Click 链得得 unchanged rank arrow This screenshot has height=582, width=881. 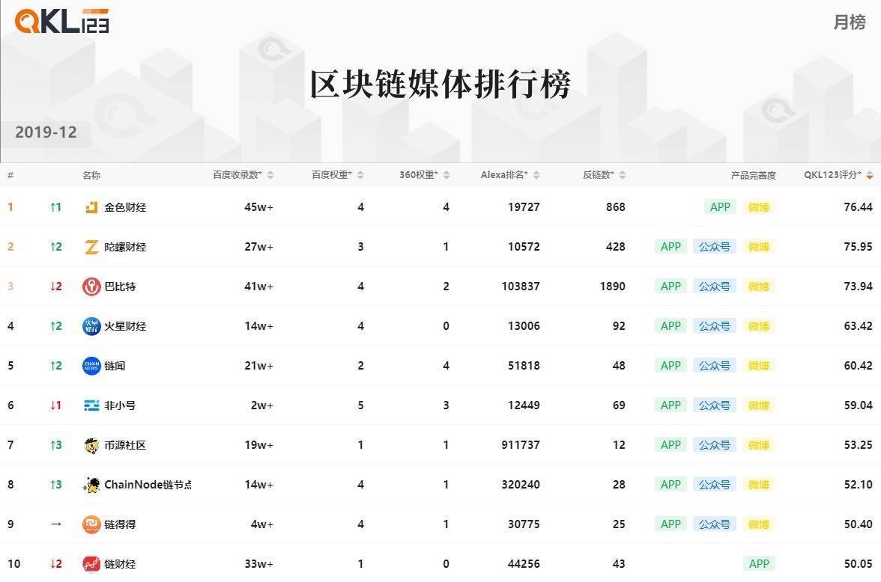[x=55, y=524]
